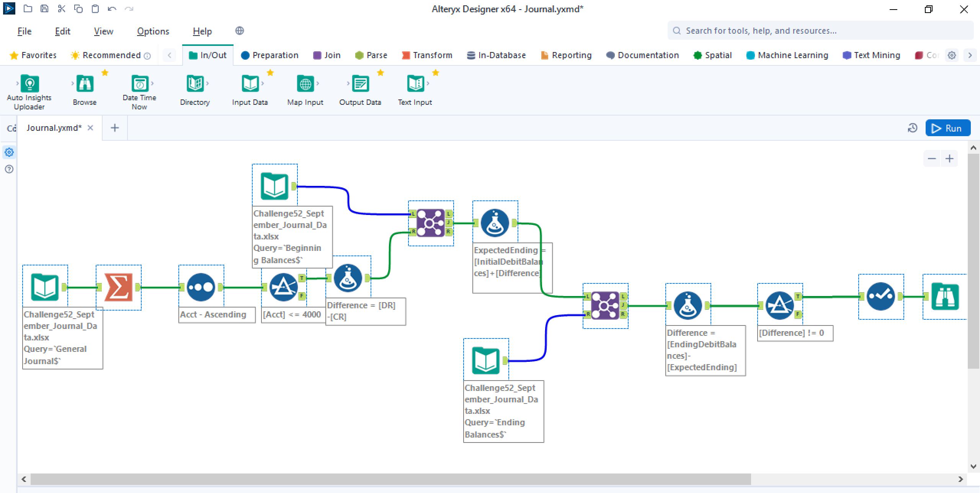Select Formula node Difference = [DR]-[CR]
This screenshot has height=493, width=980.
pyautogui.click(x=348, y=278)
